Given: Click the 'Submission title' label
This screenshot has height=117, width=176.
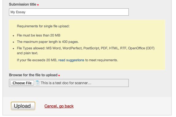Looking at the screenshot, I should [23, 4].
